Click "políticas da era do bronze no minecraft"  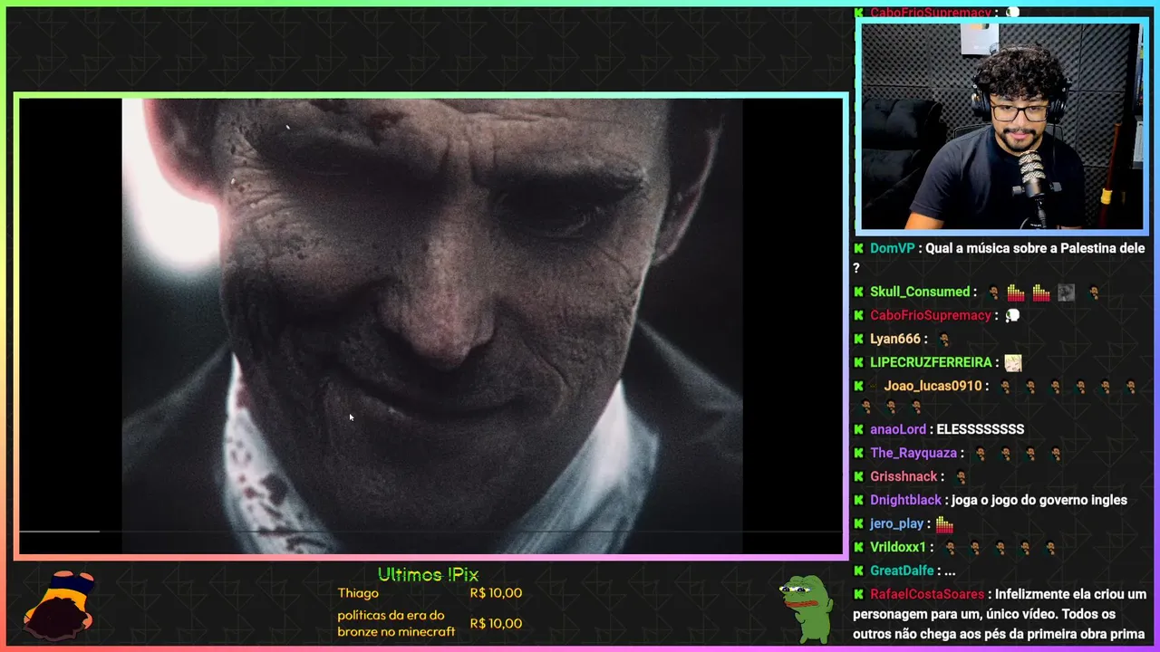point(396,623)
